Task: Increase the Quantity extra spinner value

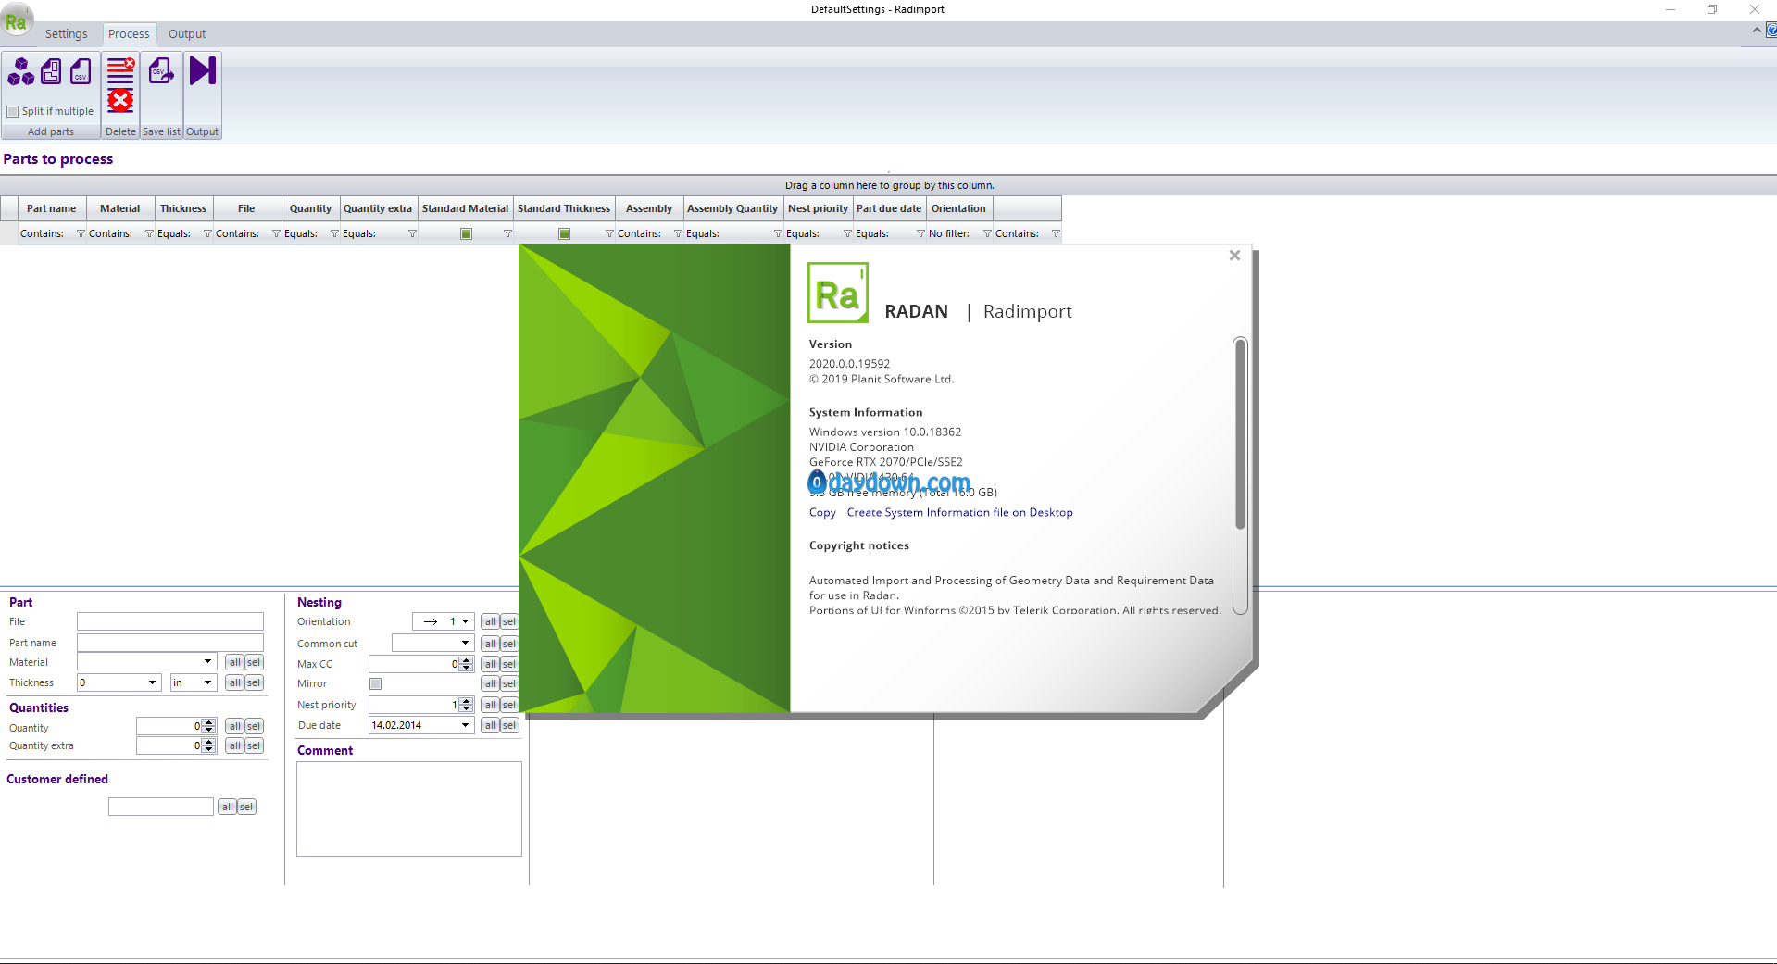Action: point(209,742)
